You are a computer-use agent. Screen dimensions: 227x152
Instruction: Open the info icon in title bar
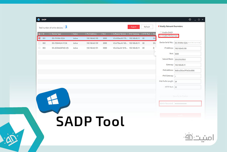(x=190, y=19)
